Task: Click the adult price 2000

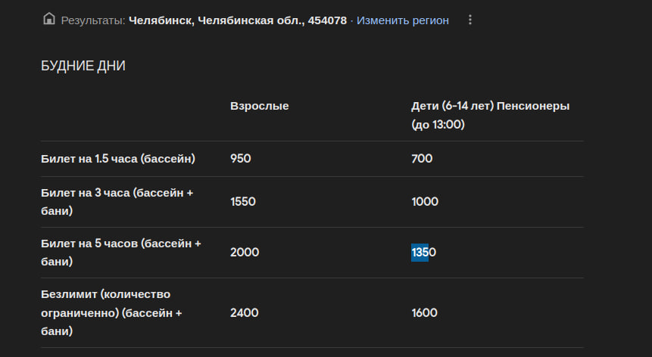Action: (x=245, y=253)
